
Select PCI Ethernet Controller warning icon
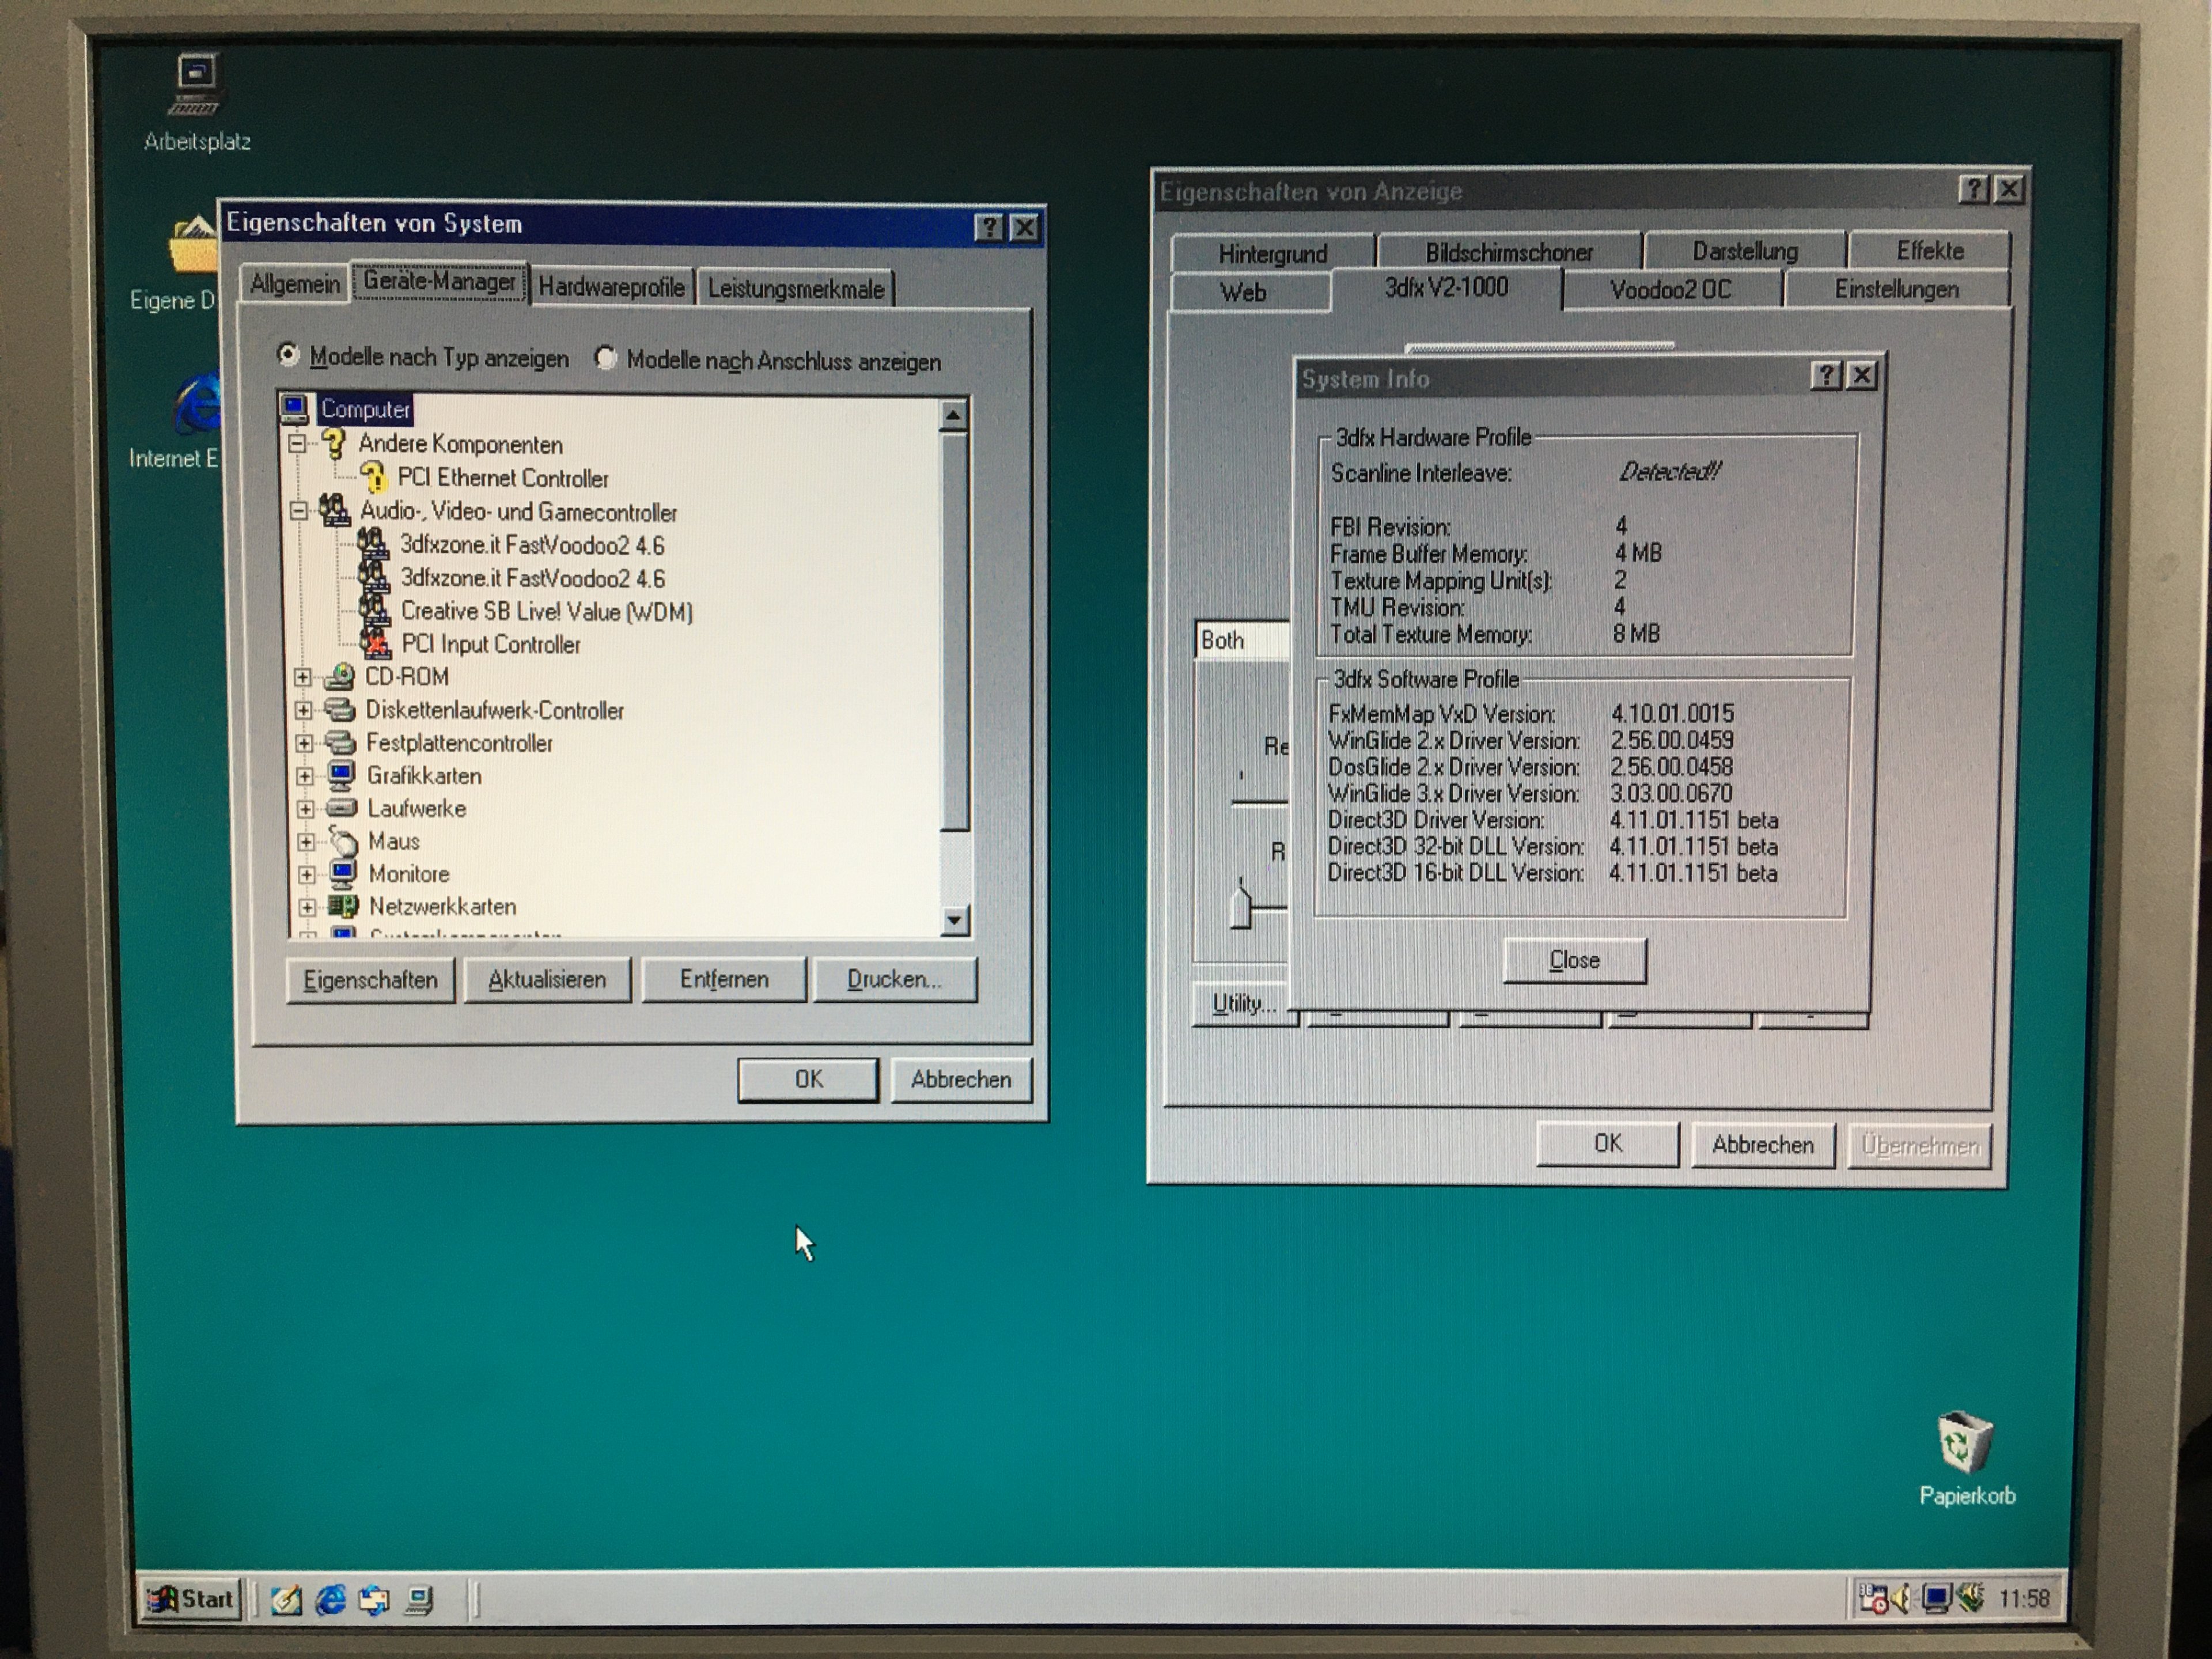coord(373,477)
